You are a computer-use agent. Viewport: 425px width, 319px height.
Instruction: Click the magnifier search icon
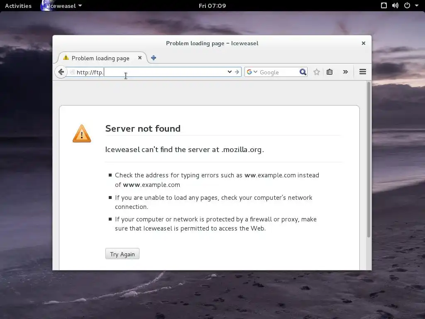click(x=303, y=72)
